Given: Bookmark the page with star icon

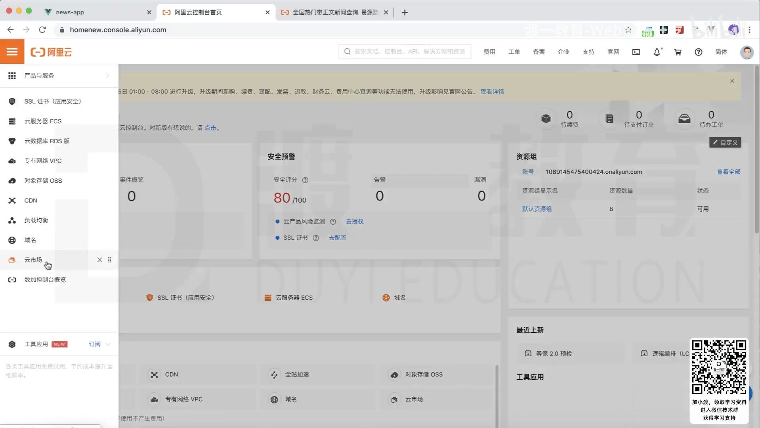Looking at the screenshot, I should [x=628, y=30].
